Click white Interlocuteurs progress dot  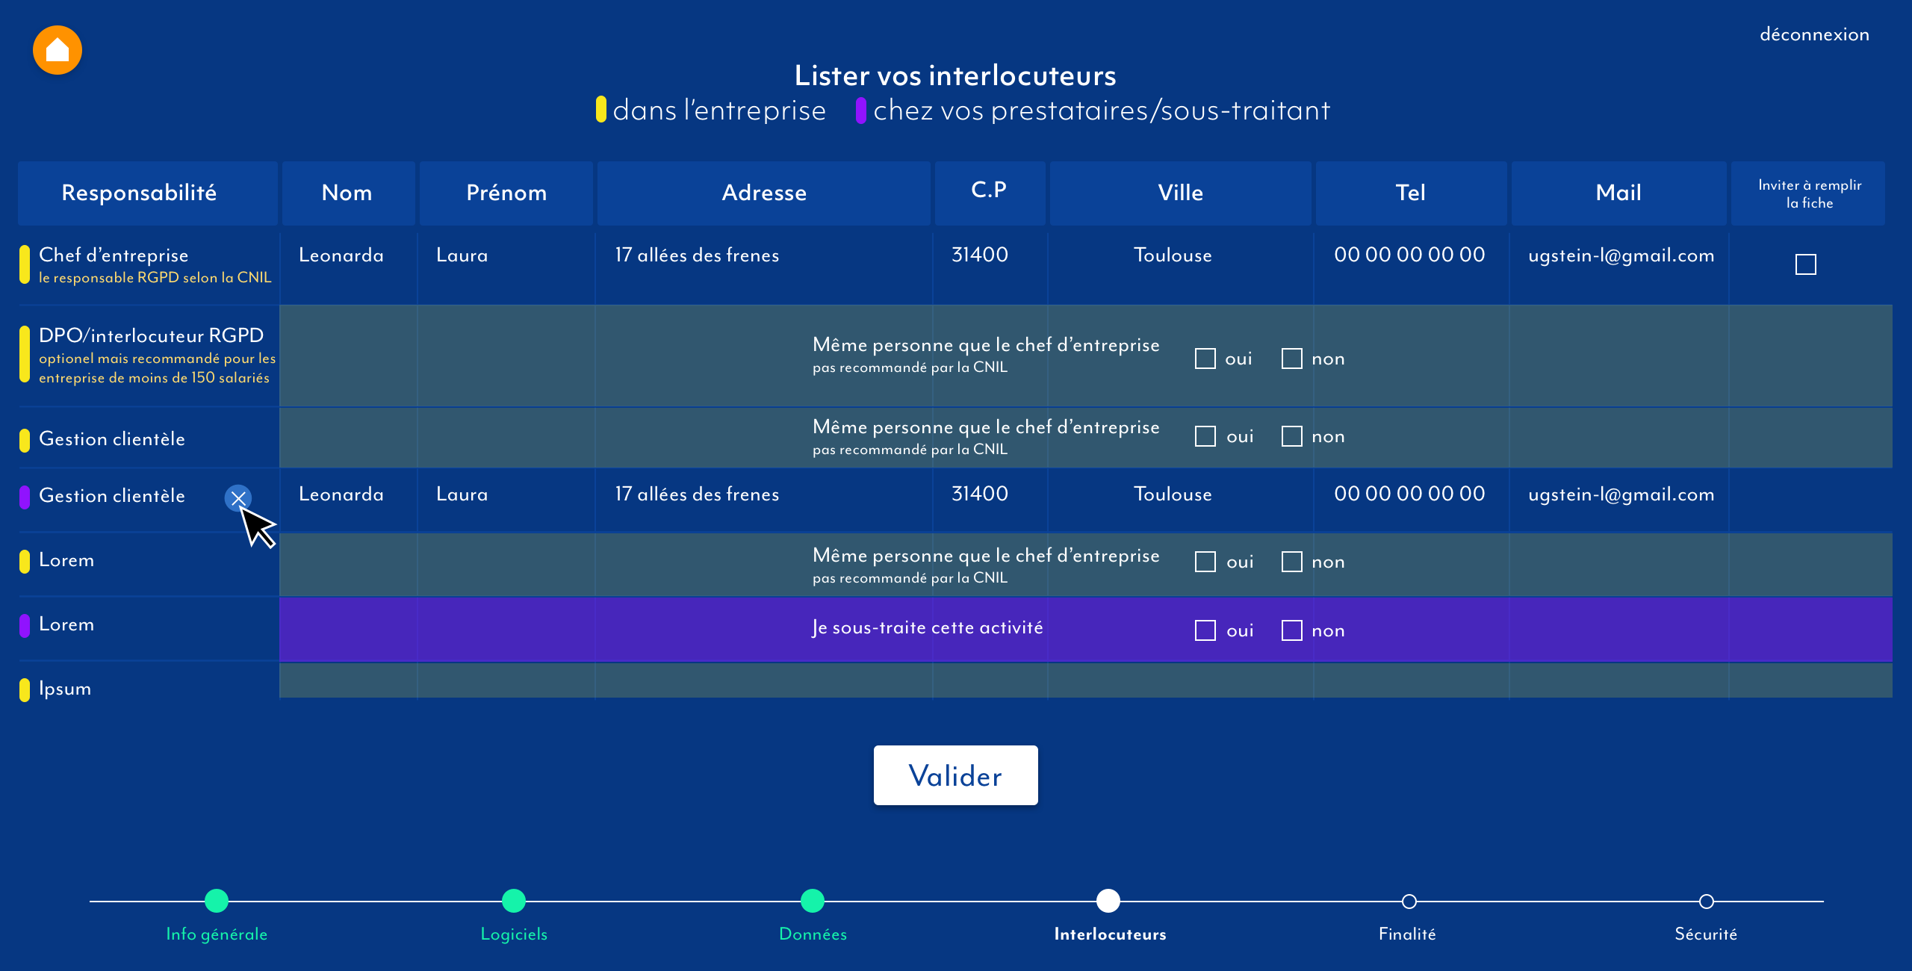(1108, 901)
